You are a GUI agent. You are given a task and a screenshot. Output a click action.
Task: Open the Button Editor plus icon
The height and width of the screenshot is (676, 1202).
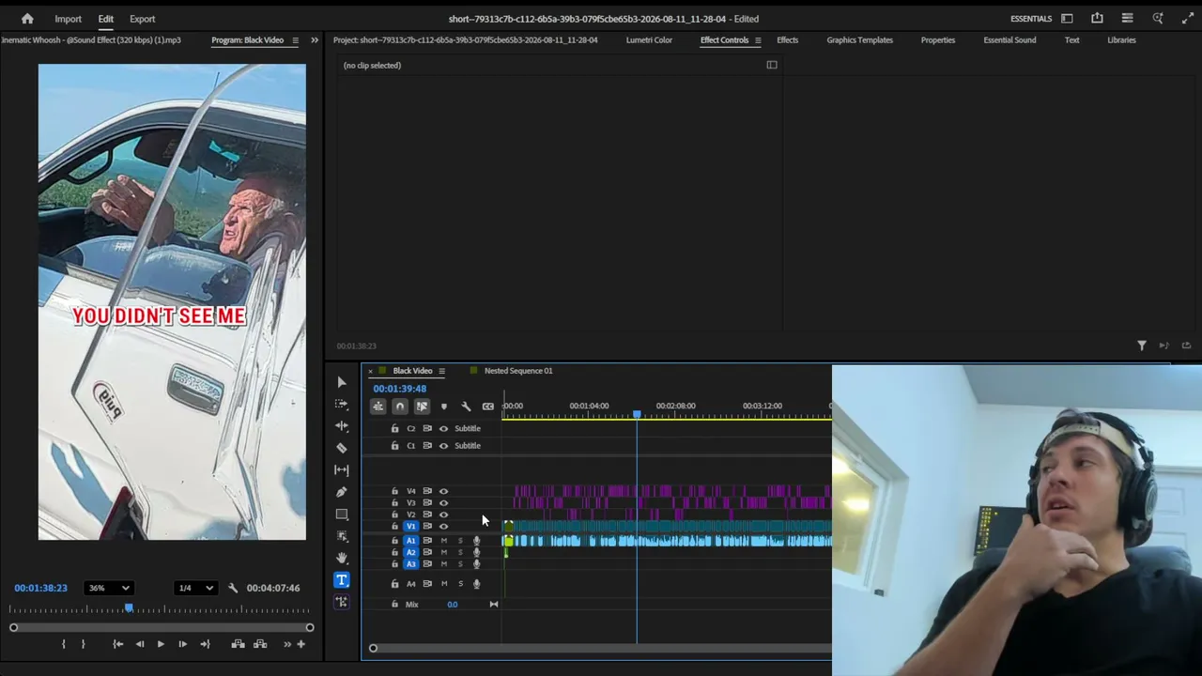(300, 644)
